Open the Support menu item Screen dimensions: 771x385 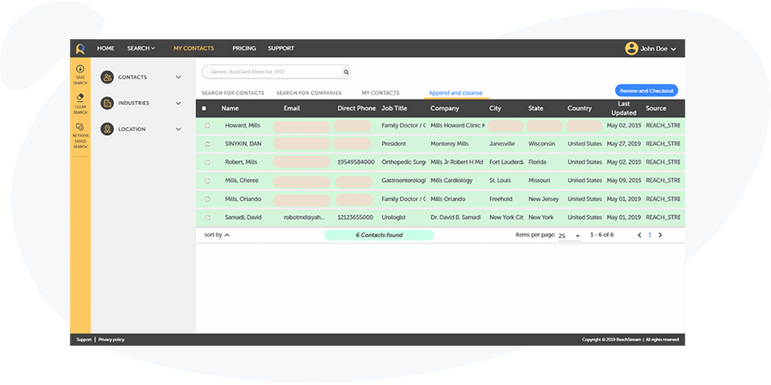(x=281, y=48)
